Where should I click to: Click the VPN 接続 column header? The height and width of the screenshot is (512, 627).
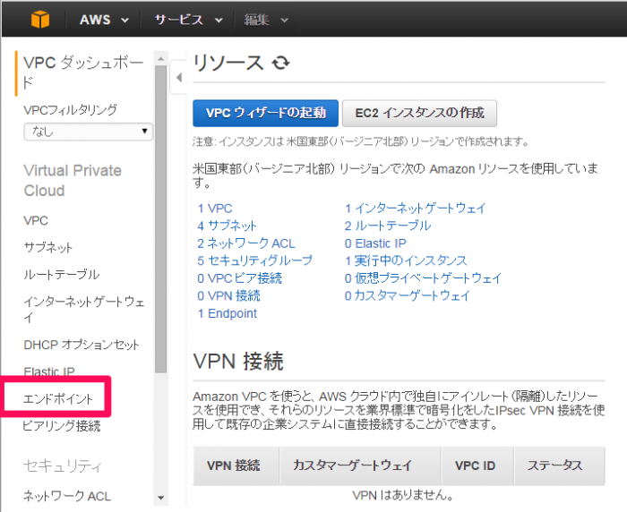click(x=236, y=465)
